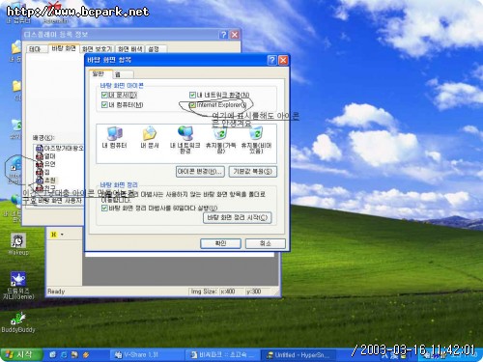Open the 시작 Start menu
The image size is (483, 362).
21,354
